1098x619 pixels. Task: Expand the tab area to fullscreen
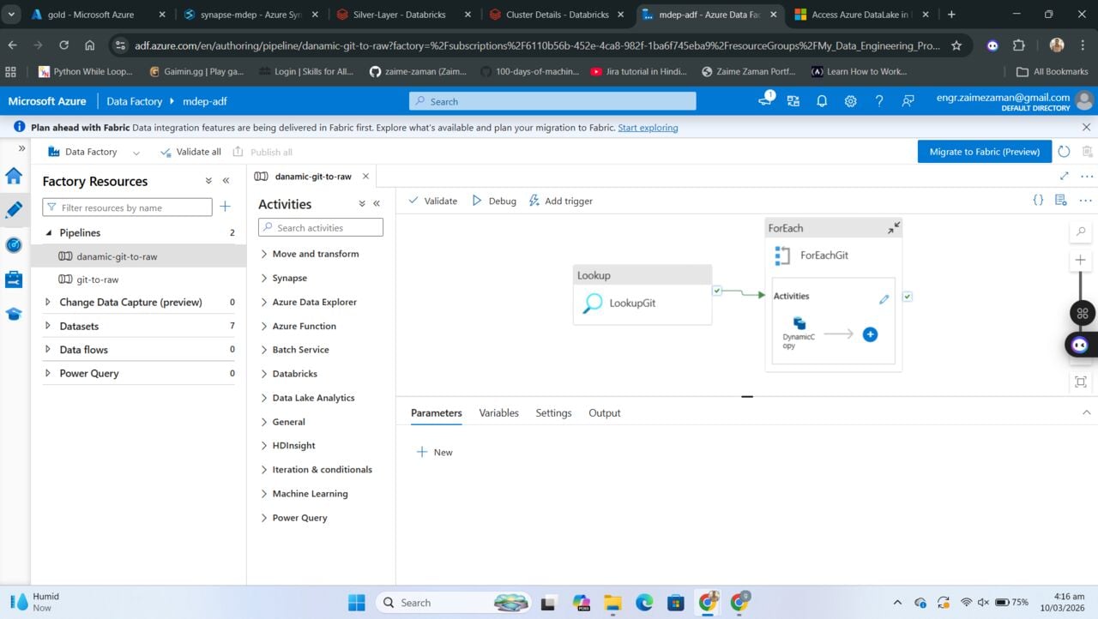(x=1065, y=176)
